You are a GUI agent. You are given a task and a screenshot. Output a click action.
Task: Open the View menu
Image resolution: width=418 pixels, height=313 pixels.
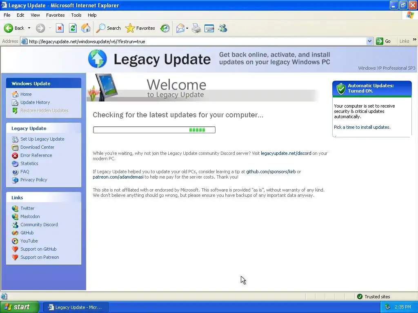(x=35, y=15)
